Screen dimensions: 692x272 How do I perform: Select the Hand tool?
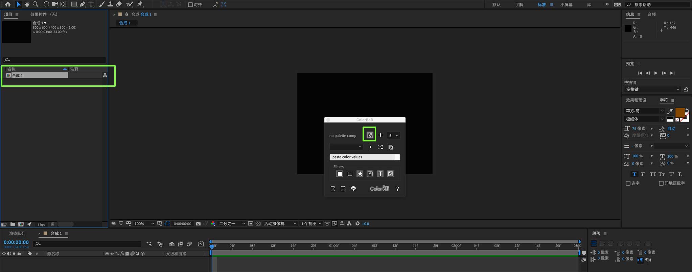tap(27, 4)
